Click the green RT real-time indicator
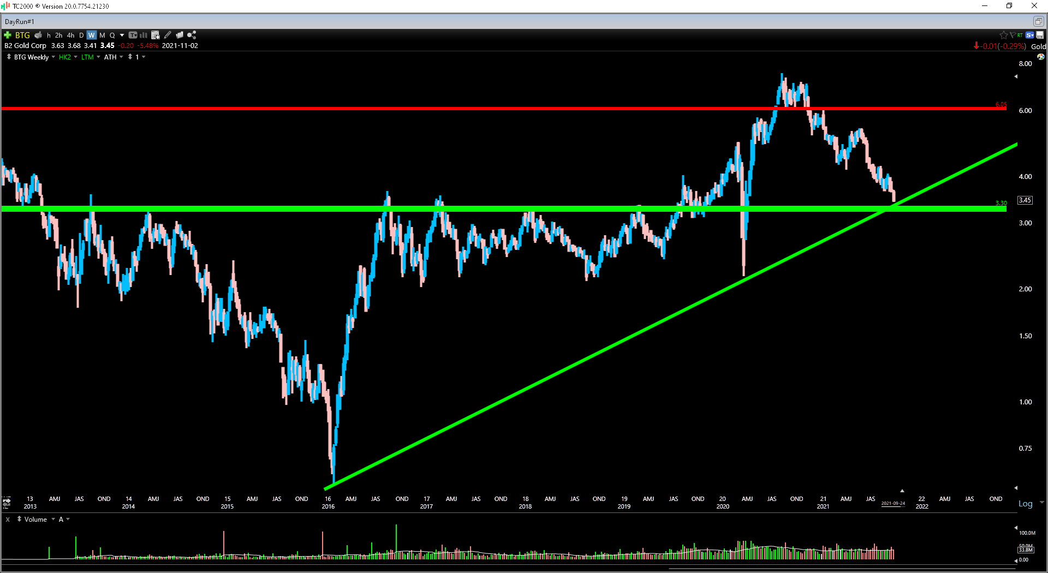Screen dimensions: 1048x573 (1020, 35)
